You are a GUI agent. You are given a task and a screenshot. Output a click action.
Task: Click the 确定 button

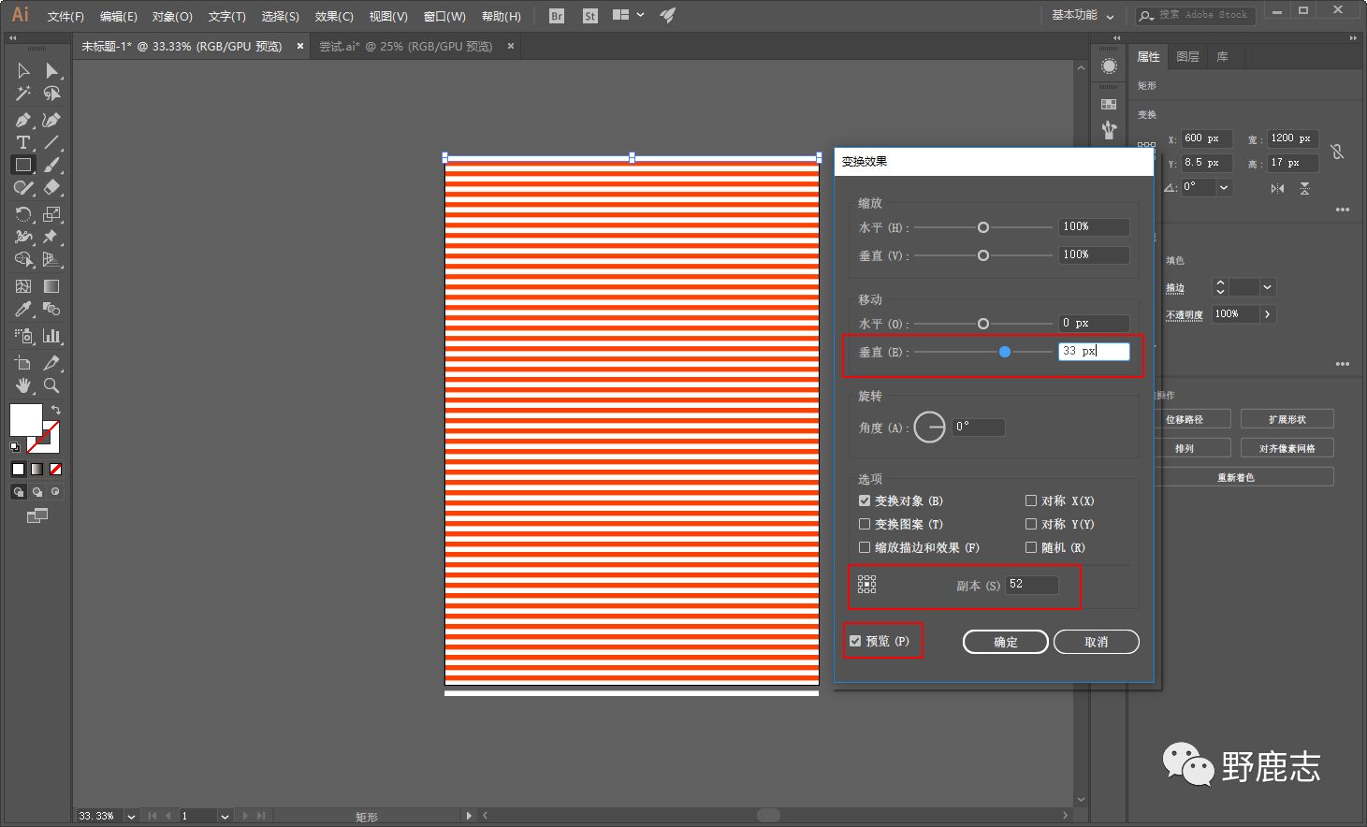[x=1005, y=642]
